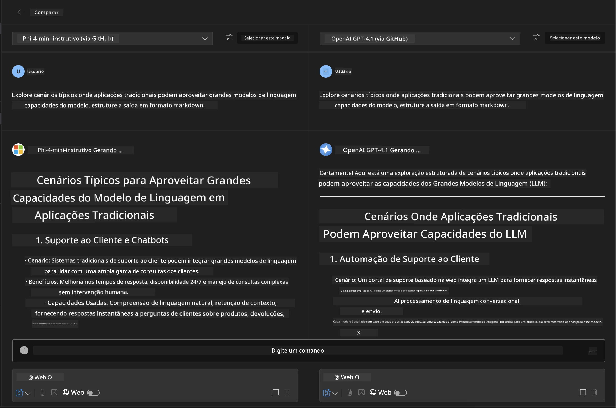Attach a file in the right panel

(350, 392)
